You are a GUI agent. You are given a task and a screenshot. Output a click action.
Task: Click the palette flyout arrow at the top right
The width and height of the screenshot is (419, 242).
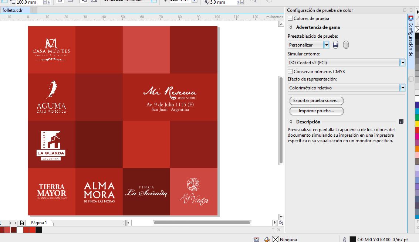(418, 12)
